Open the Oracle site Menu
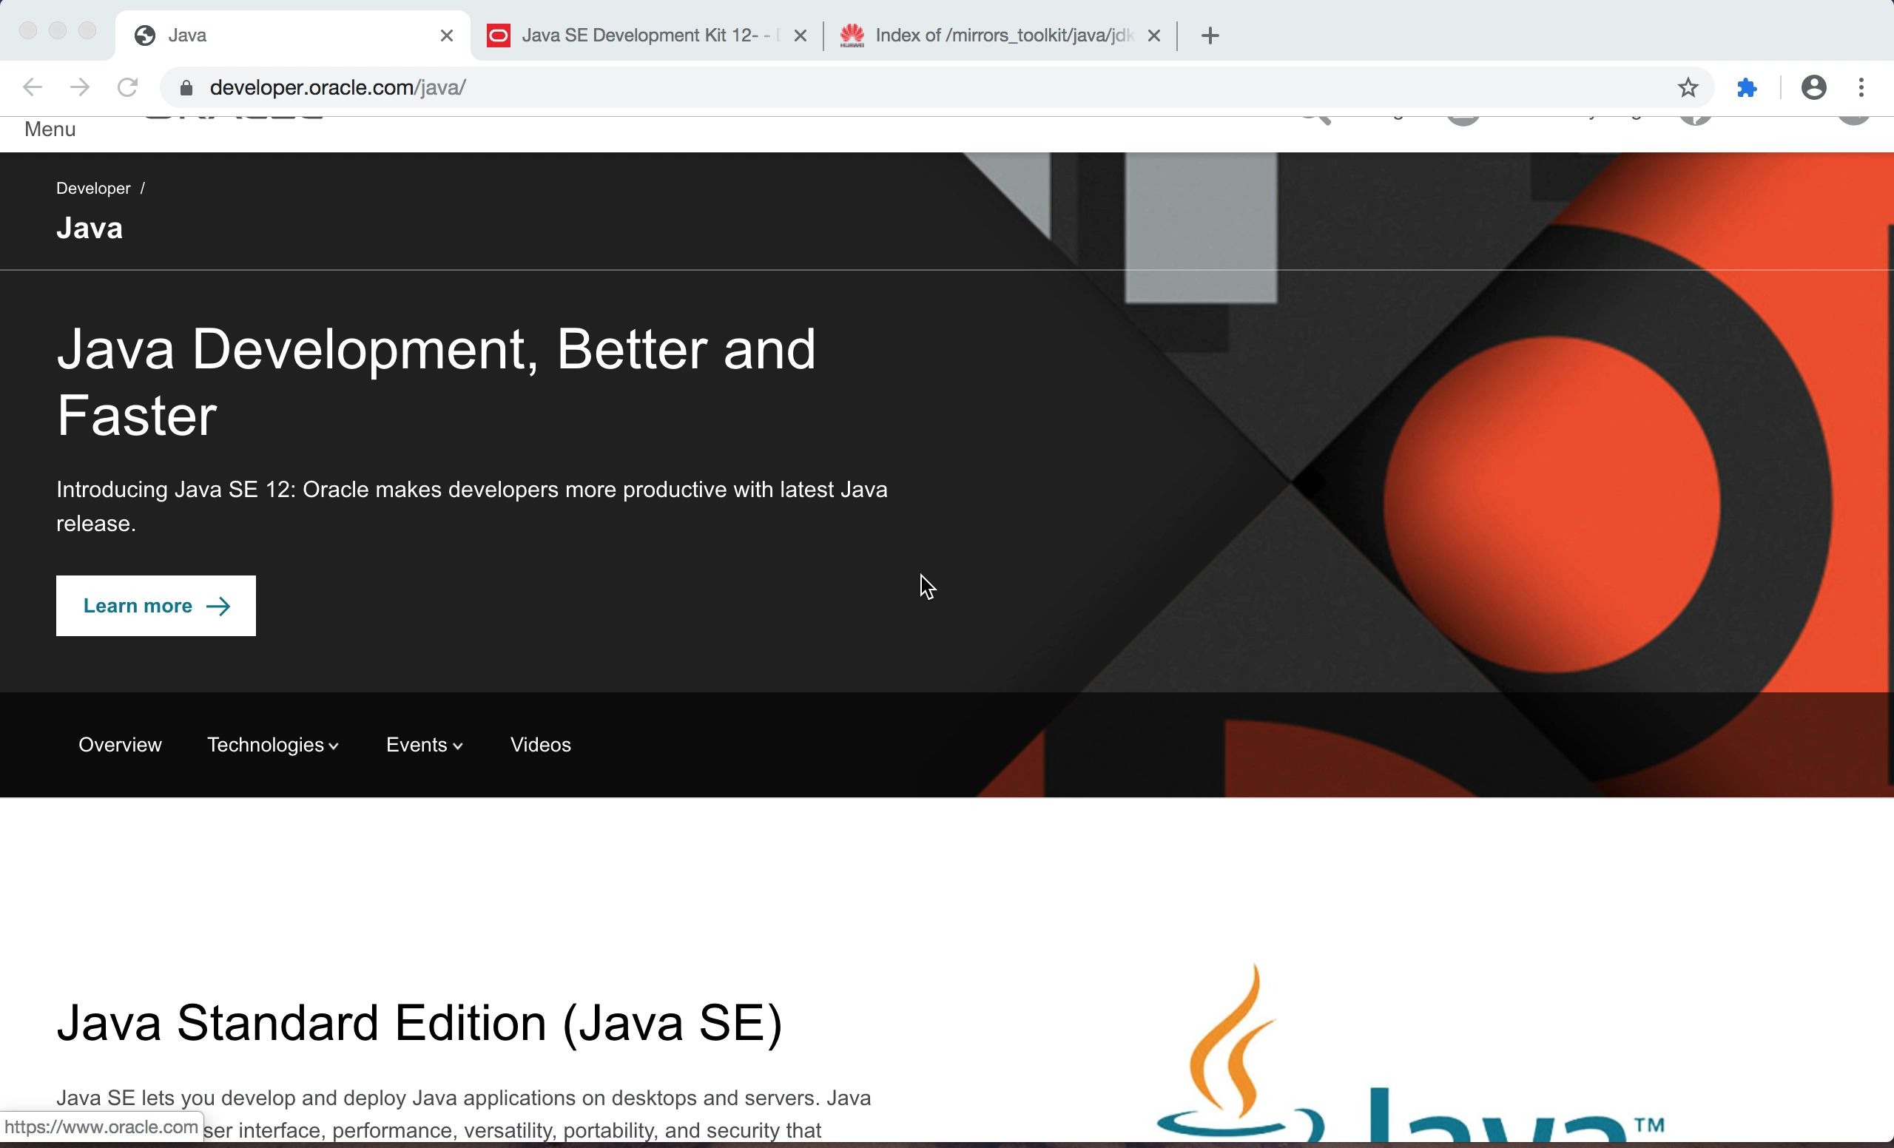This screenshot has width=1894, height=1148. pyautogui.click(x=50, y=129)
